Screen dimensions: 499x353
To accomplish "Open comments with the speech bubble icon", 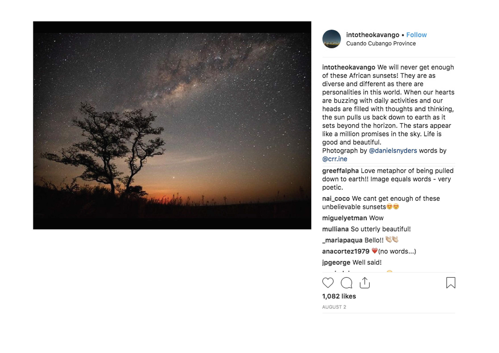I will click(346, 283).
